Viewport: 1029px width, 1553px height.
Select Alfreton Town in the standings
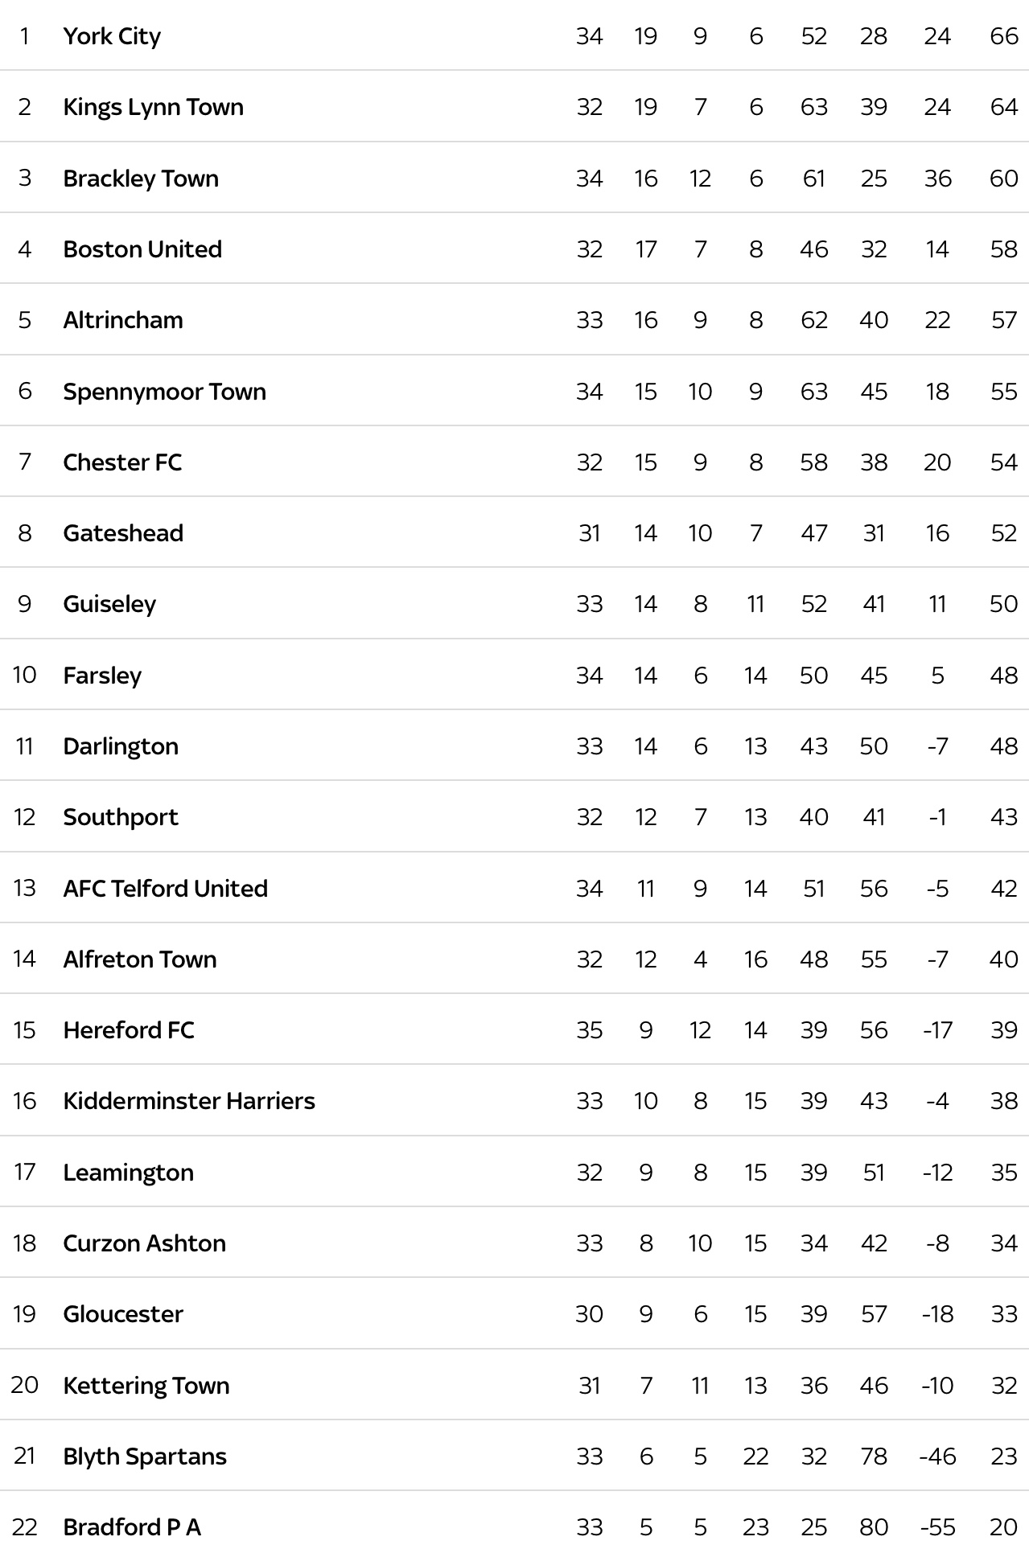tap(140, 959)
